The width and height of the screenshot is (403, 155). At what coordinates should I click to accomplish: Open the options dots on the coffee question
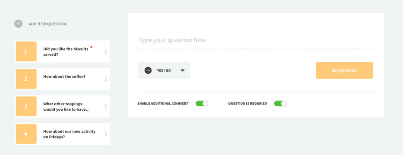(x=106, y=79)
